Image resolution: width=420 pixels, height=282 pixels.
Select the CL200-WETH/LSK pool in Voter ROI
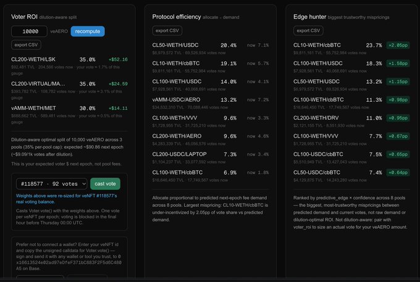(x=69, y=65)
